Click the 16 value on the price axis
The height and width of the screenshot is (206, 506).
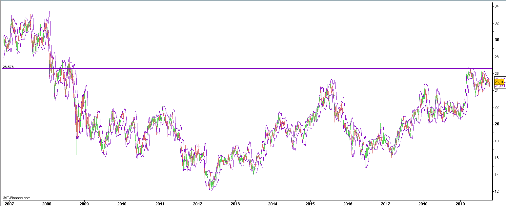tap(497, 158)
